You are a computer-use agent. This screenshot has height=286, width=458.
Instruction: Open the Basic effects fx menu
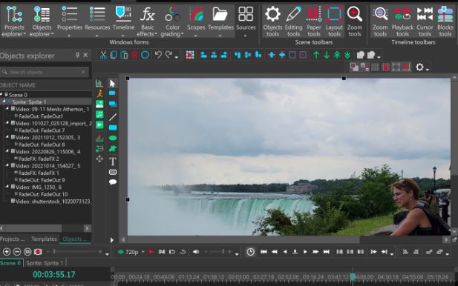coord(147,21)
